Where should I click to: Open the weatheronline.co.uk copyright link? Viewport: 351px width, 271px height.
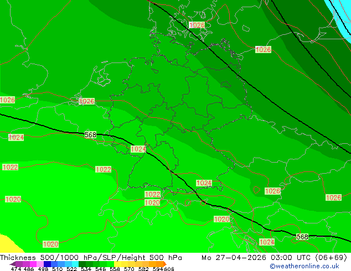304,266
